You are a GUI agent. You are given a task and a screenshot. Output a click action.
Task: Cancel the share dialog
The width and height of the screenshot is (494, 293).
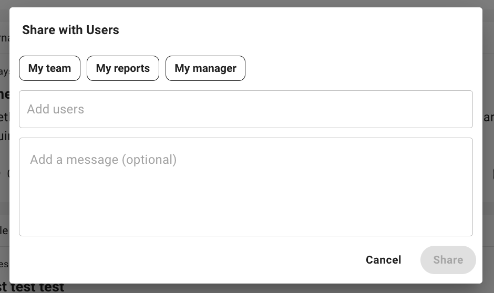point(383,260)
